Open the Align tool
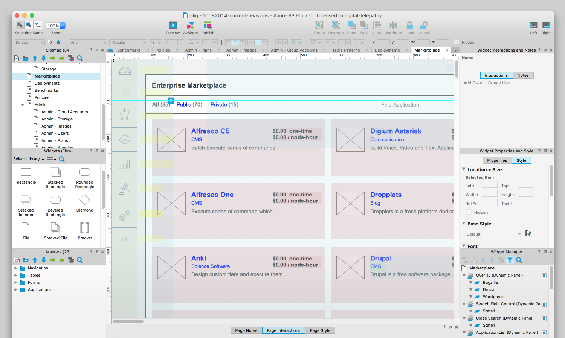 (x=376, y=25)
